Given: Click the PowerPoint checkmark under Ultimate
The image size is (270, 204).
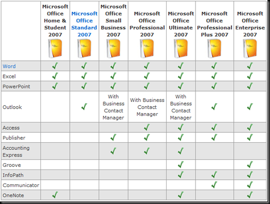Looking at the screenshot, I should point(181,86).
